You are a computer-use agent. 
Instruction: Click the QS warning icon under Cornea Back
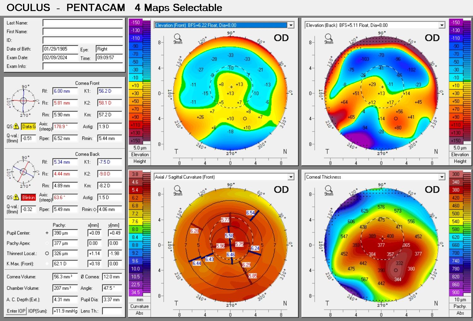tap(17, 197)
